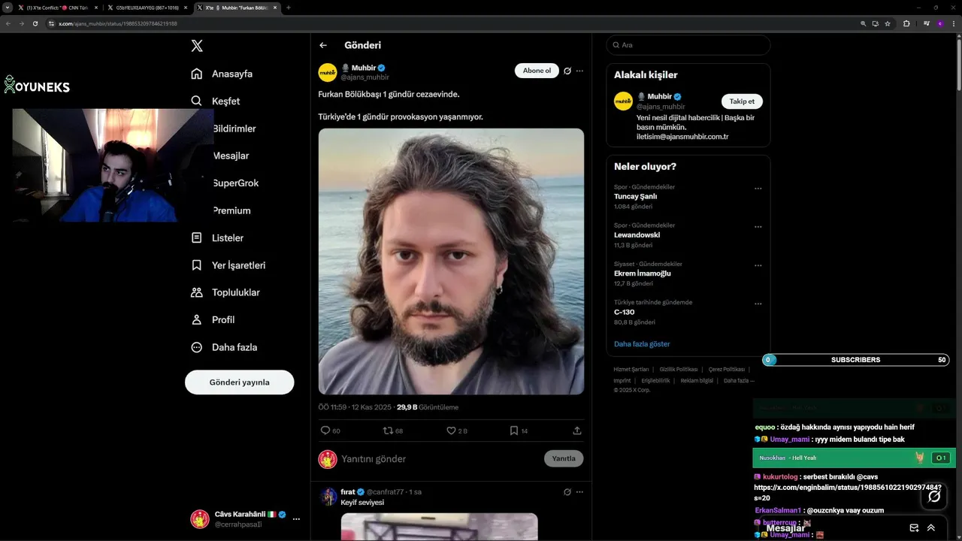Open the Hizmet Şartları footer link
This screenshot has height=541, width=962.
pyautogui.click(x=631, y=370)
